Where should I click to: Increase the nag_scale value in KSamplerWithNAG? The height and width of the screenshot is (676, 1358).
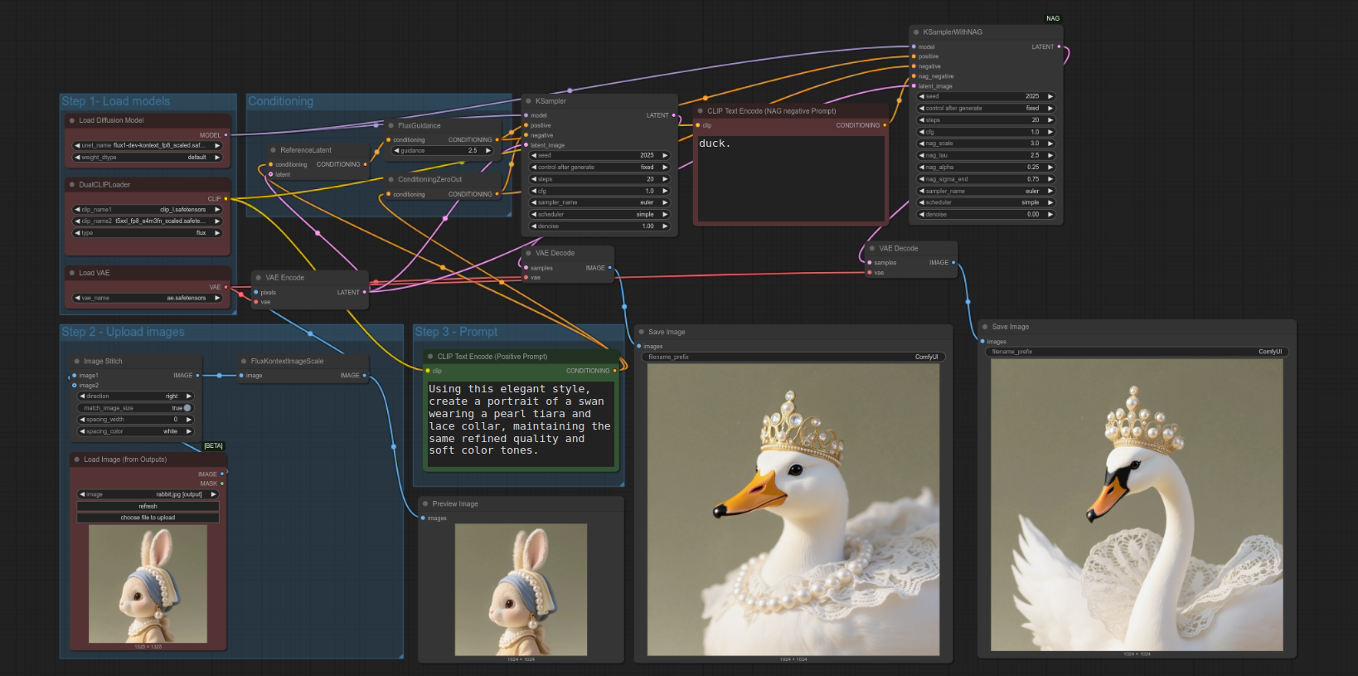(x=1050, y=143)
